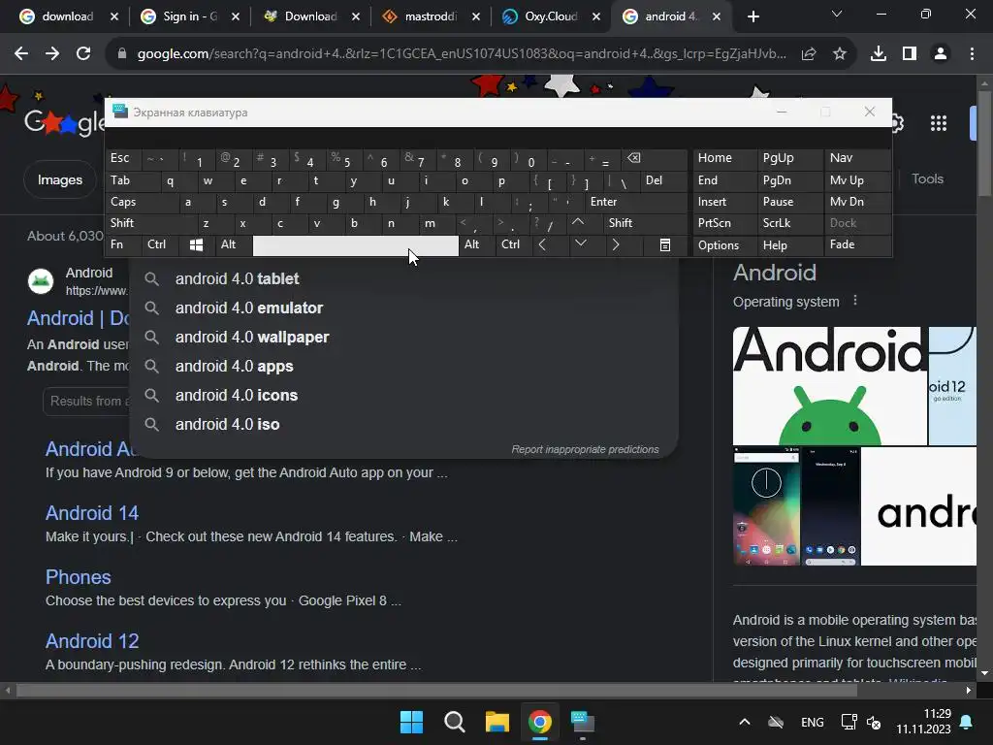993x745 pixels.
Task: Click the Windows logo key on on-screen keyboard
Action: tap(196, 245)
